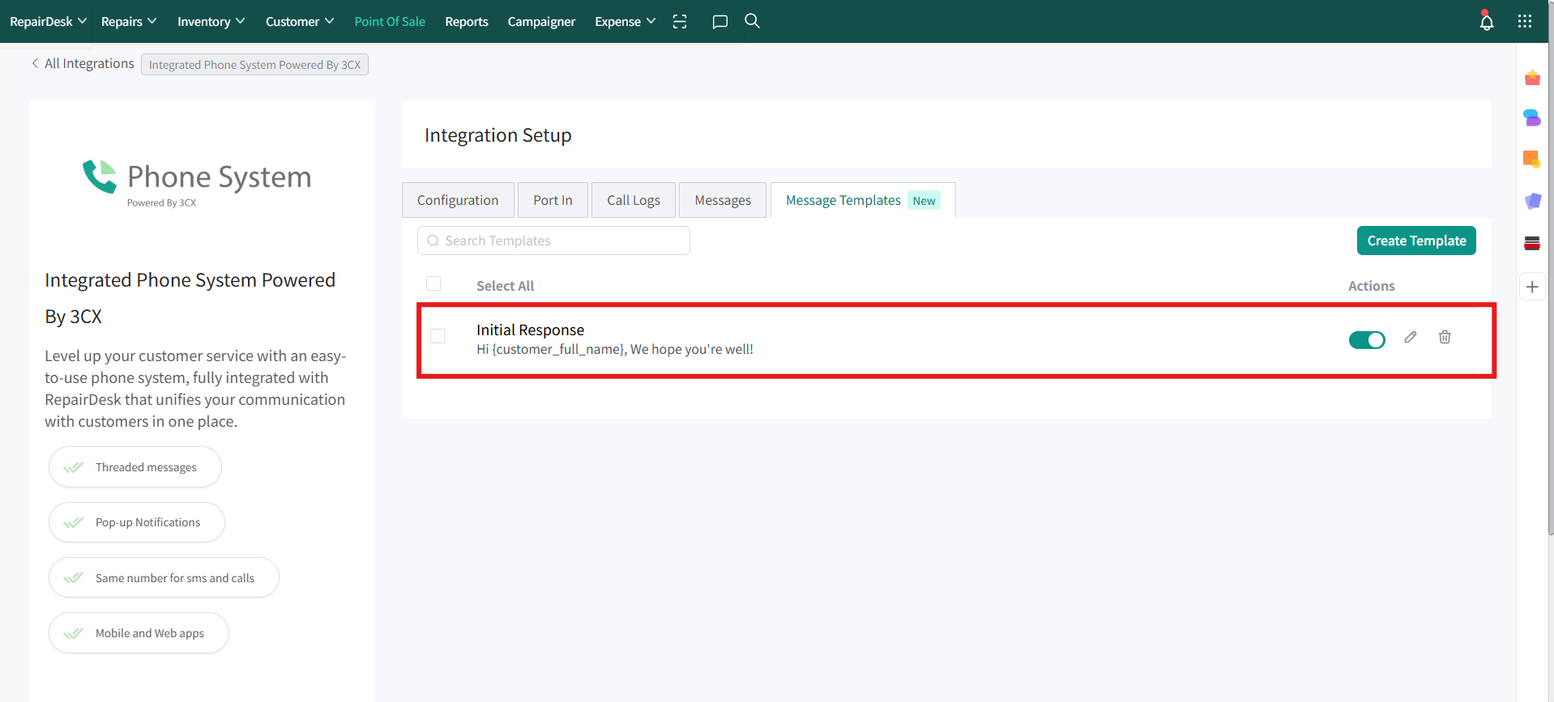Expand the Expense dropdown menu

pos(625,21)
